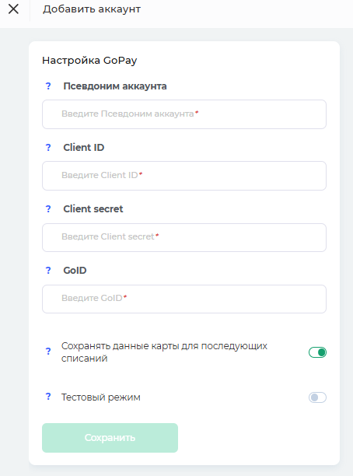The width and height of the screenshot is (353, 476).
Task: Click the Настройка GoPay heading
Action: click(89, 61)
